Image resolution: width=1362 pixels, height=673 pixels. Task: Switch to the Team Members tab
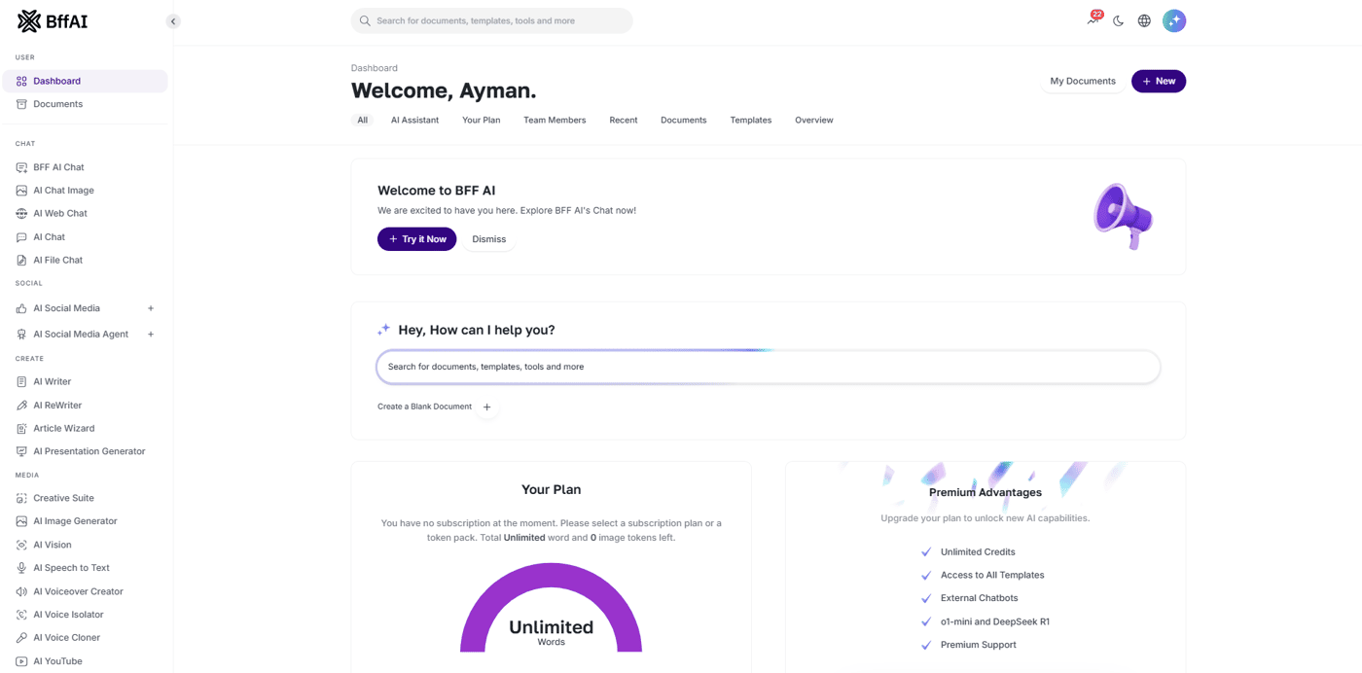pyautogui.click(x=555, y=121)
